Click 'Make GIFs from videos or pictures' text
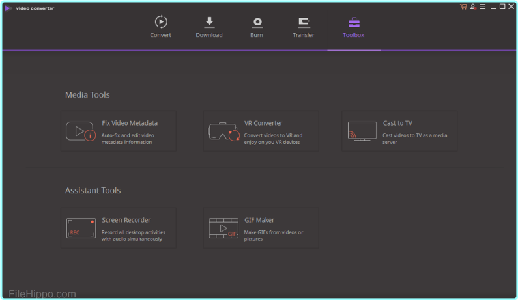 point(274,236)
